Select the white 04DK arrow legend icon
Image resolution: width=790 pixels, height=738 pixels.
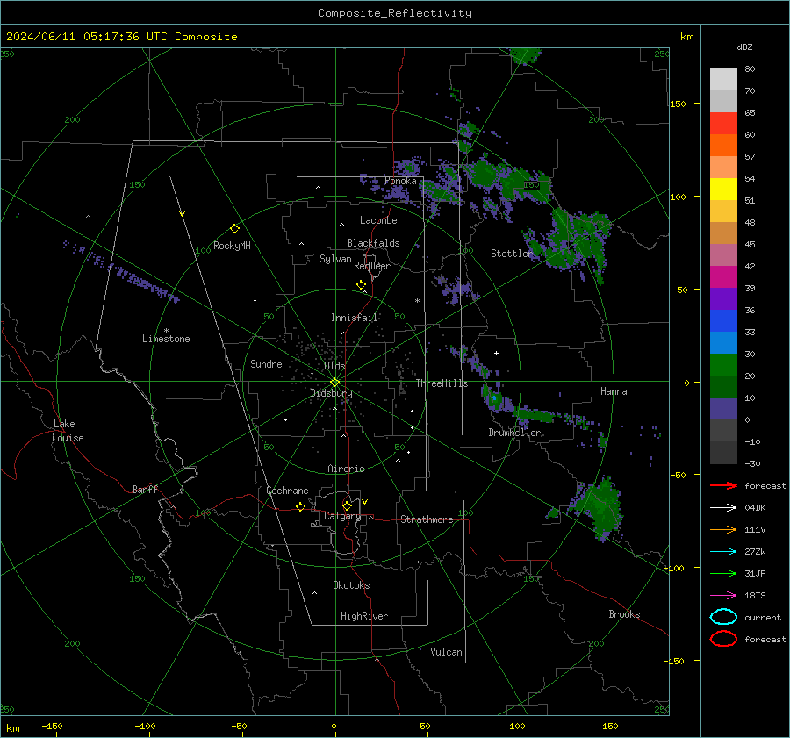(x=723, y=508)
